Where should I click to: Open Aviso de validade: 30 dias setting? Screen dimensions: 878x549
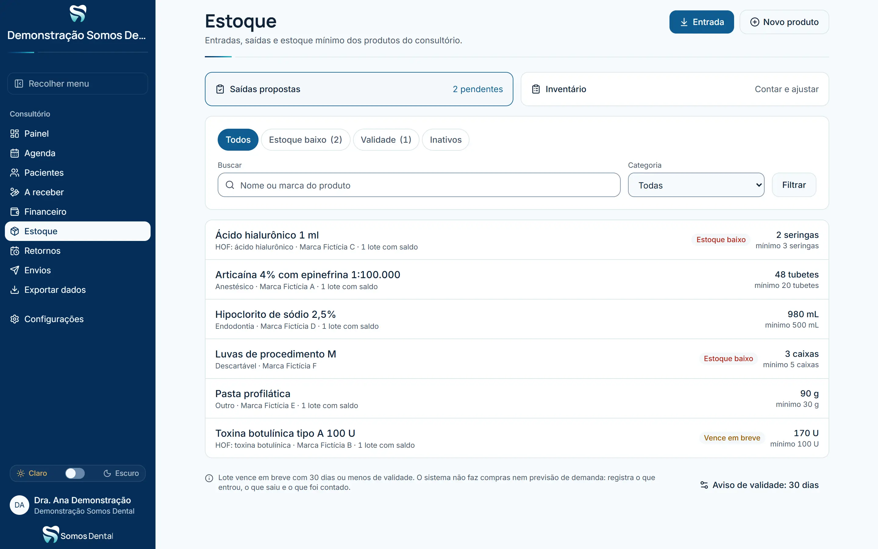(759, 485)
